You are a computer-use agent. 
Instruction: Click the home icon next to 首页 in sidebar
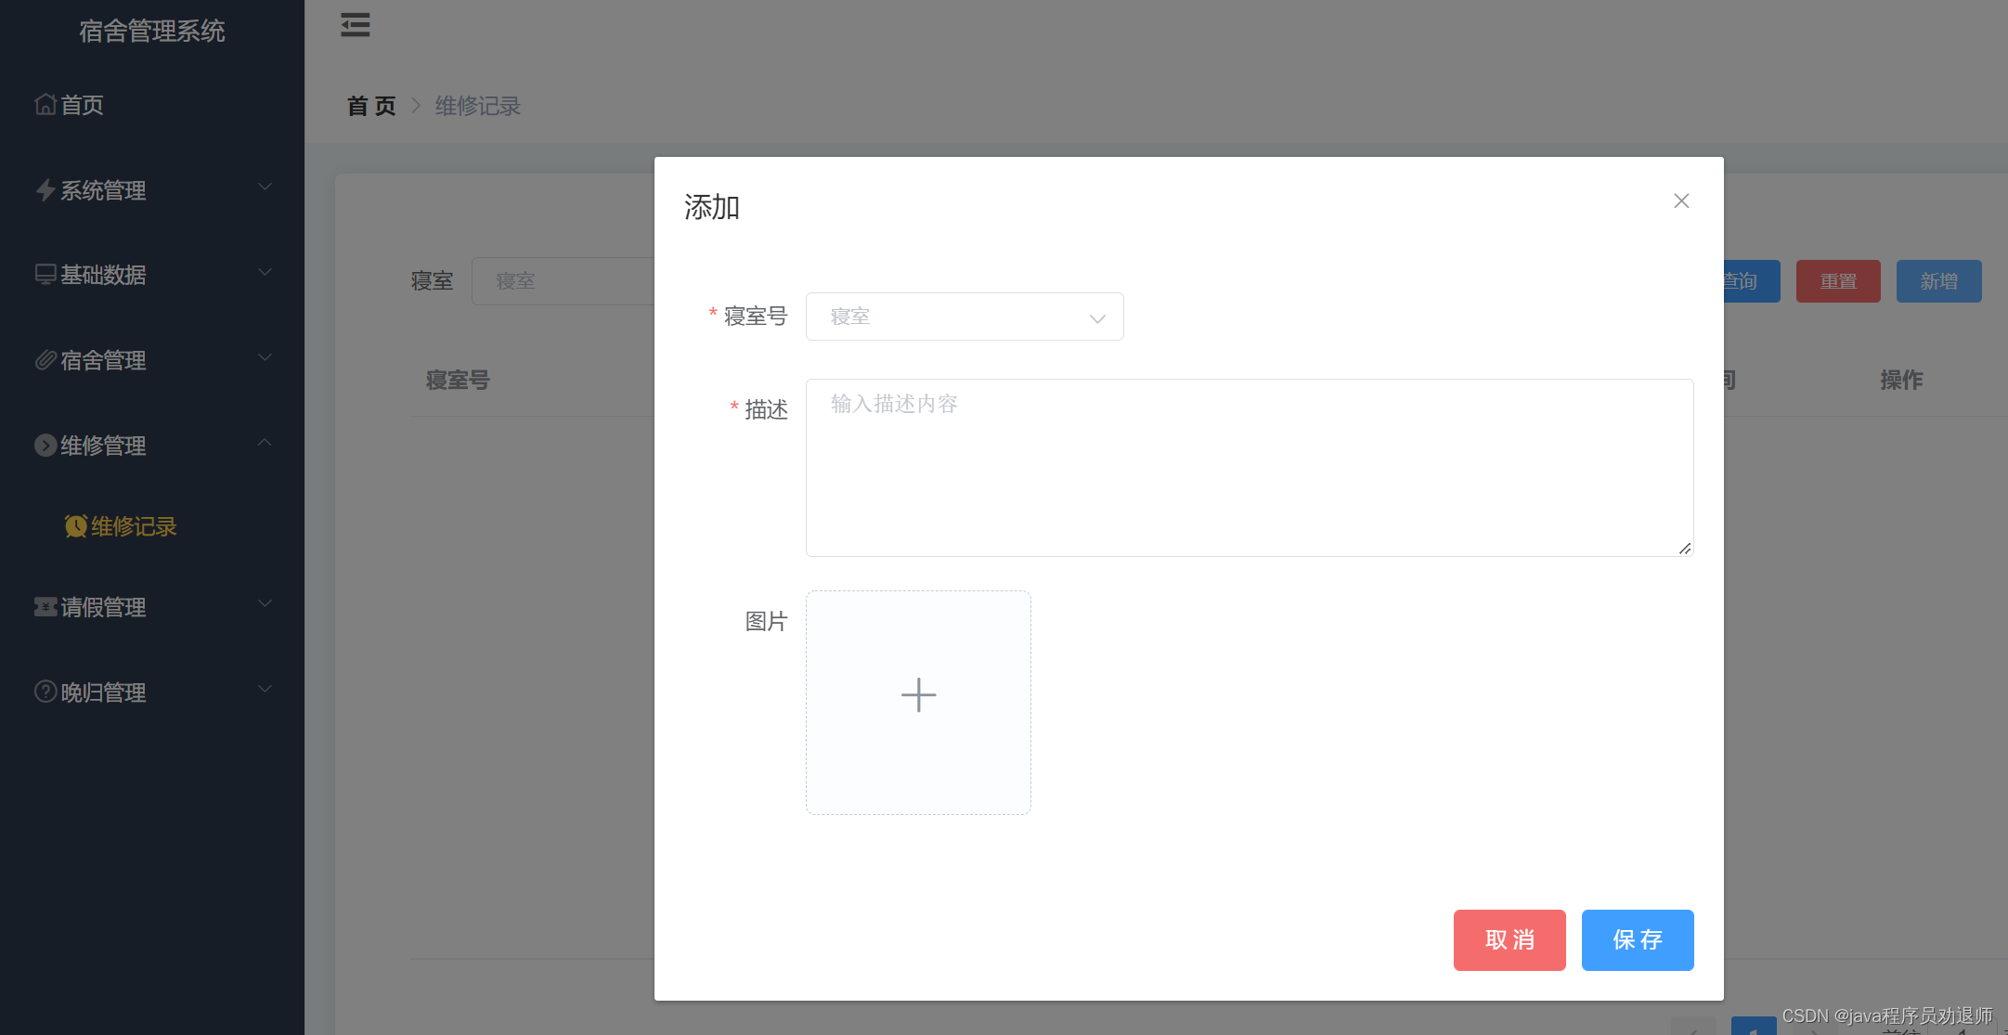pos(45,104)
